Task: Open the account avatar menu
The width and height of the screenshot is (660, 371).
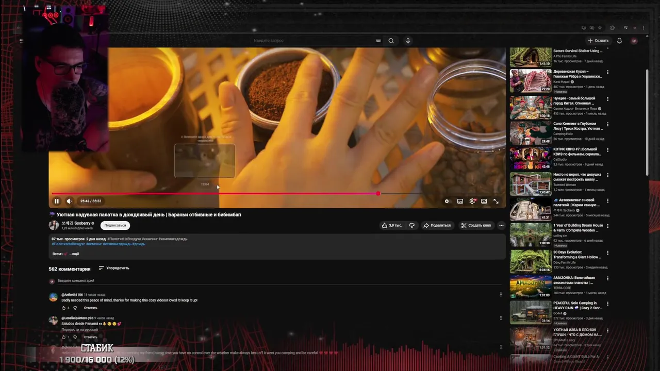Action: click(634, 41)
